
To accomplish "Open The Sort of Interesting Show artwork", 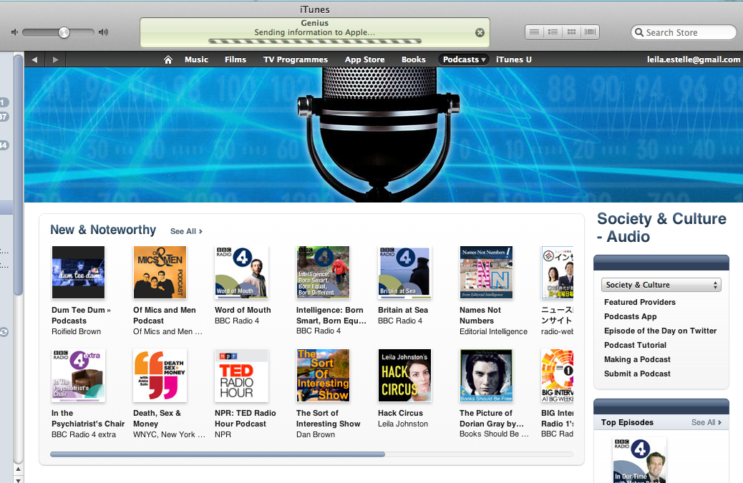I will (323, 376).
